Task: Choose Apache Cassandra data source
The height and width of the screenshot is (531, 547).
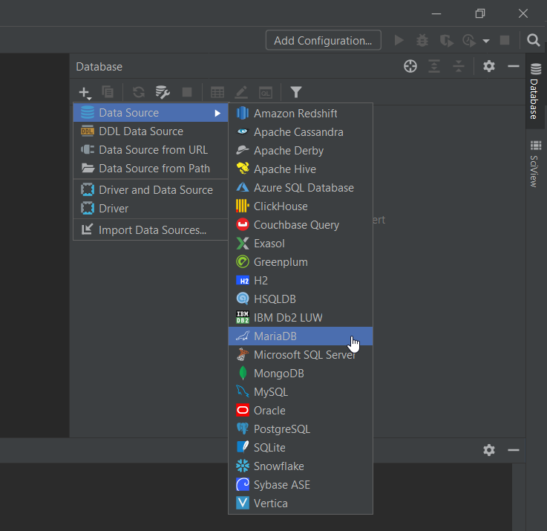Action: (301, 132)
